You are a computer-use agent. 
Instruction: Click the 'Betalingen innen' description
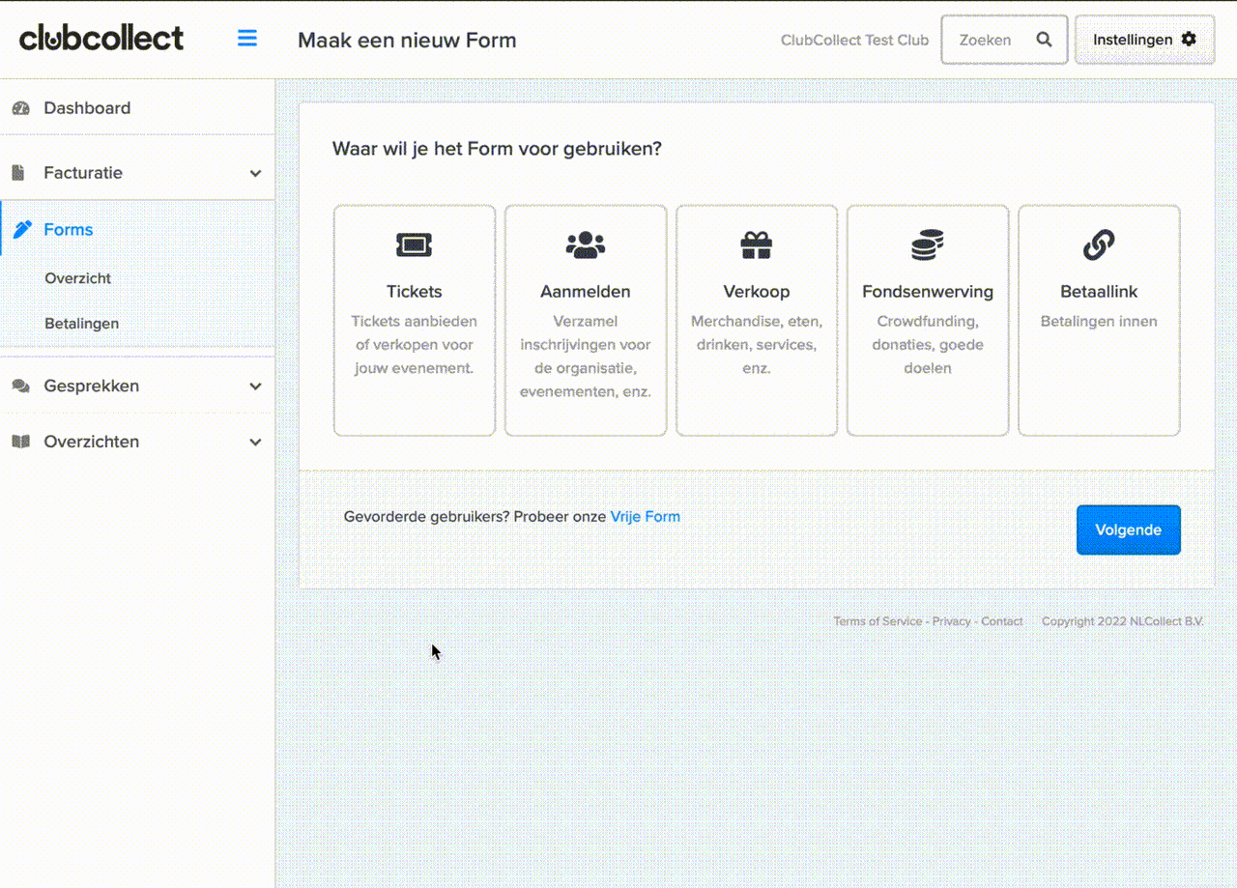(x=1099, y=322)
